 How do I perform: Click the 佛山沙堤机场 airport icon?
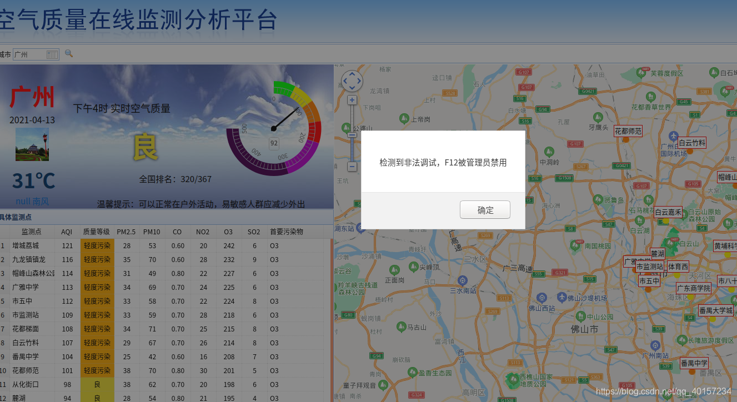point(563,297)
